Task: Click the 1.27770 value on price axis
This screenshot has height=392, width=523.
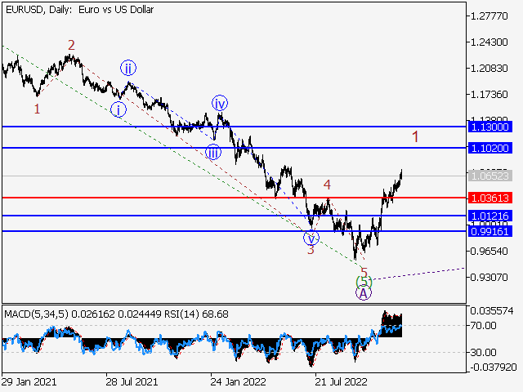Action: pos(489,16)
